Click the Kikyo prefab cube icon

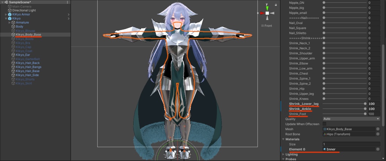click(x=9, y=18)
